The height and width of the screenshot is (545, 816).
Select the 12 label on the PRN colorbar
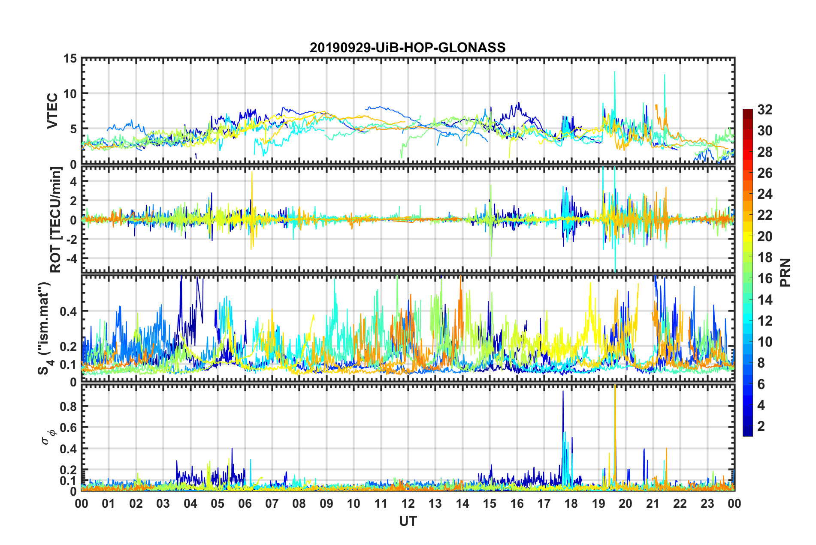[765, 321]
